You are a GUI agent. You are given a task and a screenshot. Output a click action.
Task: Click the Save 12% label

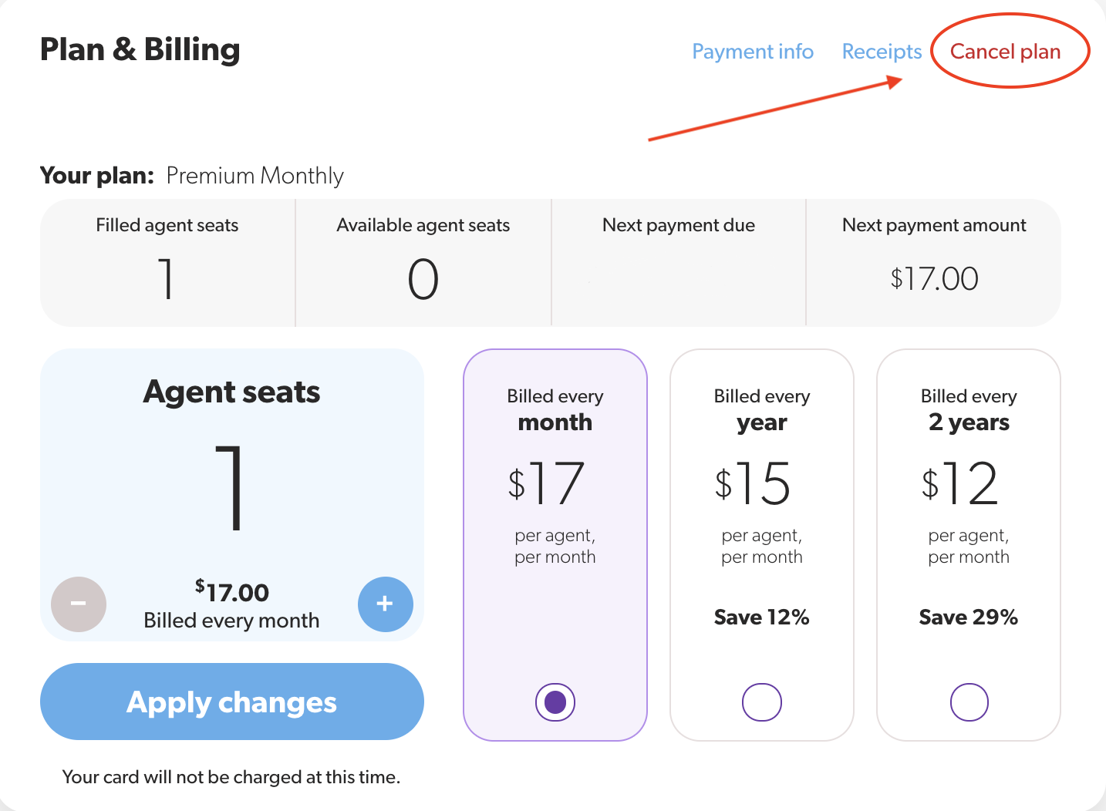click(x=762, y=618)
